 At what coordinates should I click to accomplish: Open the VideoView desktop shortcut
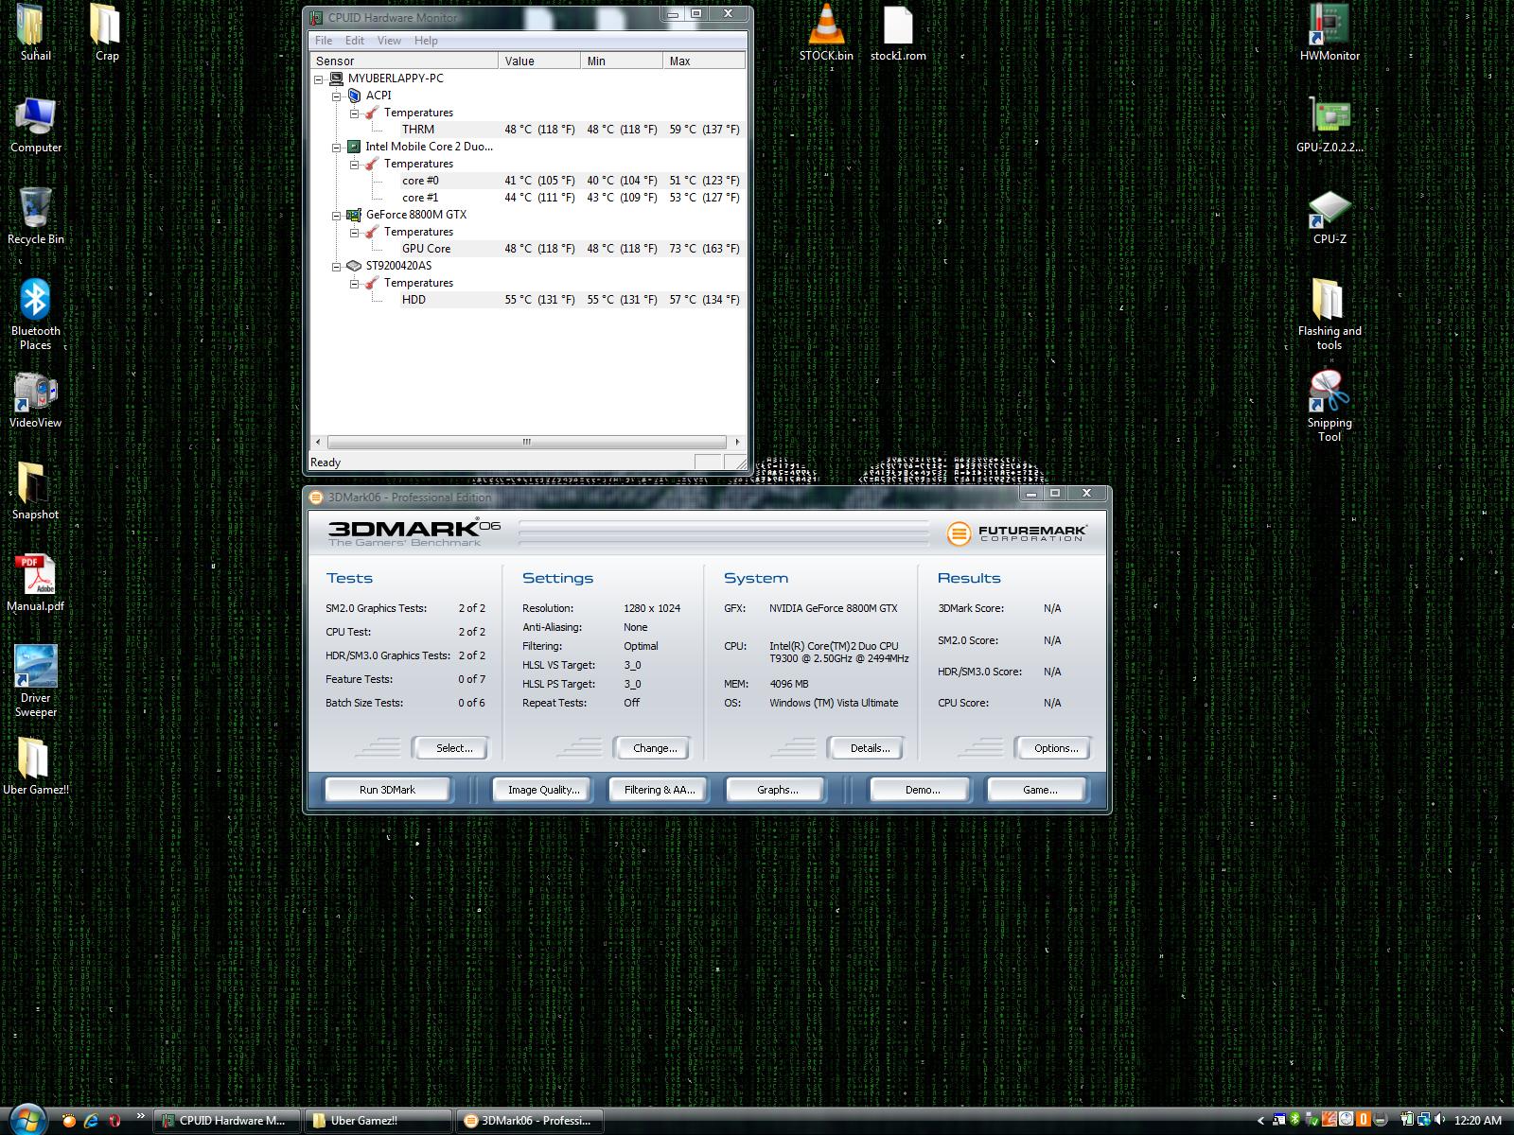click(36, 400)
